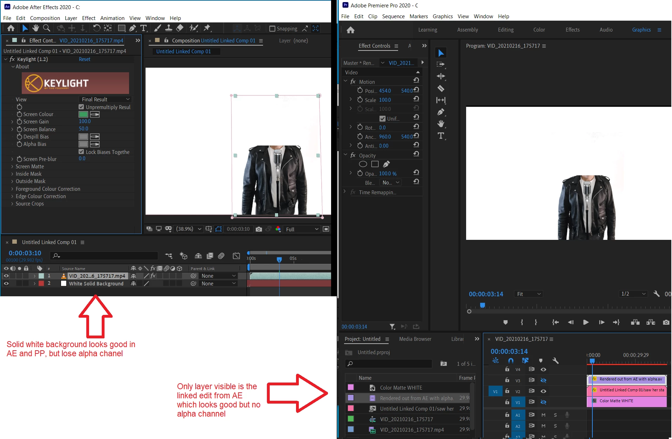The image size is (672, 439).
Task: Toggle Snapping checkbox in After Effects toolbar
Action: 272,29
